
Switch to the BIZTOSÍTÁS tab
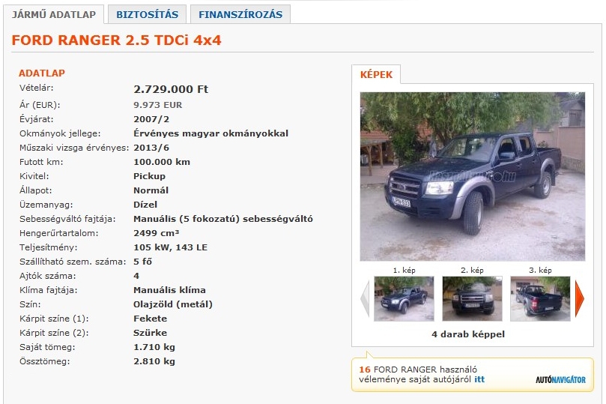148,15
